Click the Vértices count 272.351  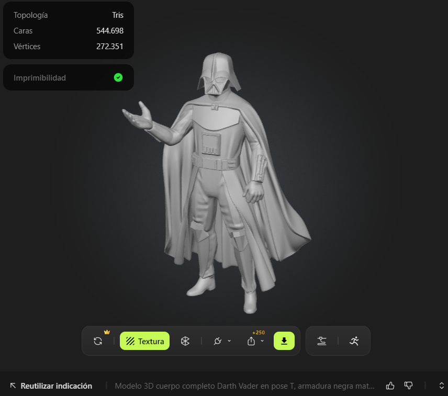[110, 46]
